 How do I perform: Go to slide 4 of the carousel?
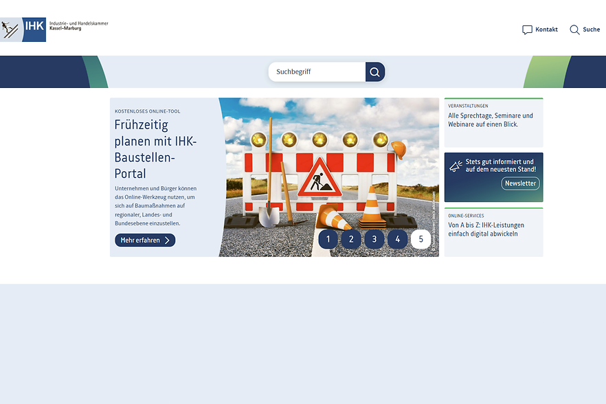point(397,239)
